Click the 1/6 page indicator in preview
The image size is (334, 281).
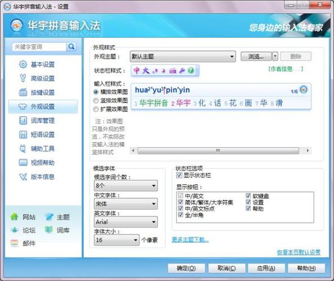(x=294, y=91)
